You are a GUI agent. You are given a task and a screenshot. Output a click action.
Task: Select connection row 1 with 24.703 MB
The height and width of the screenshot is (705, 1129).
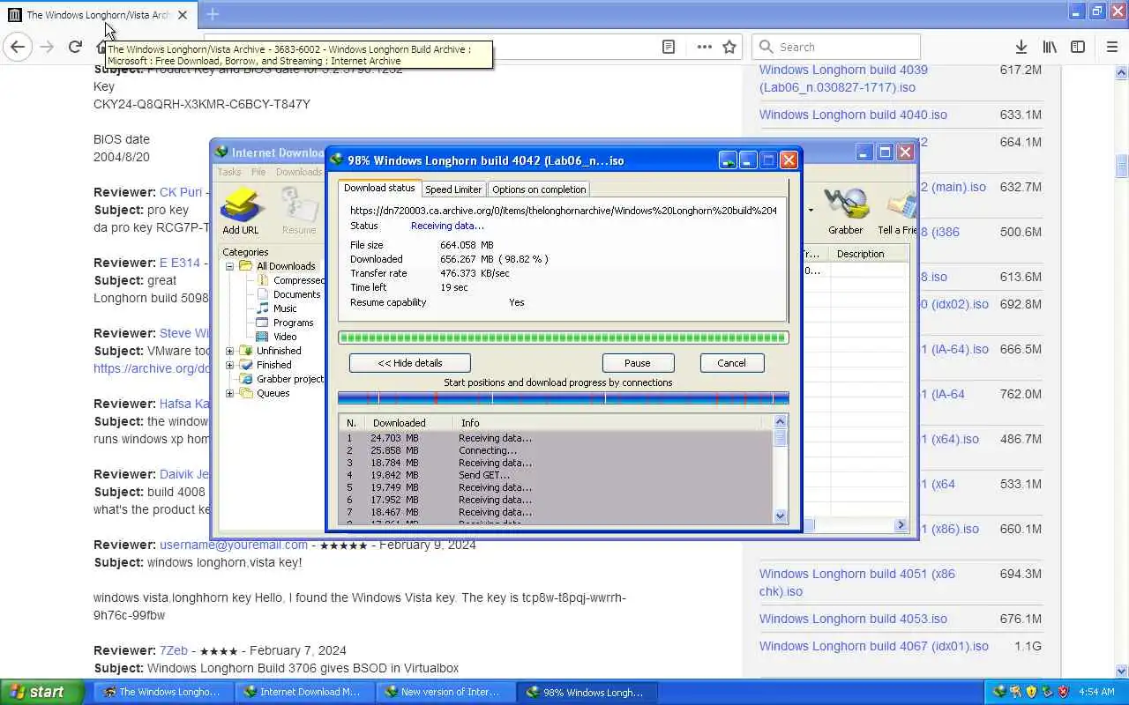tap(556, 438)
